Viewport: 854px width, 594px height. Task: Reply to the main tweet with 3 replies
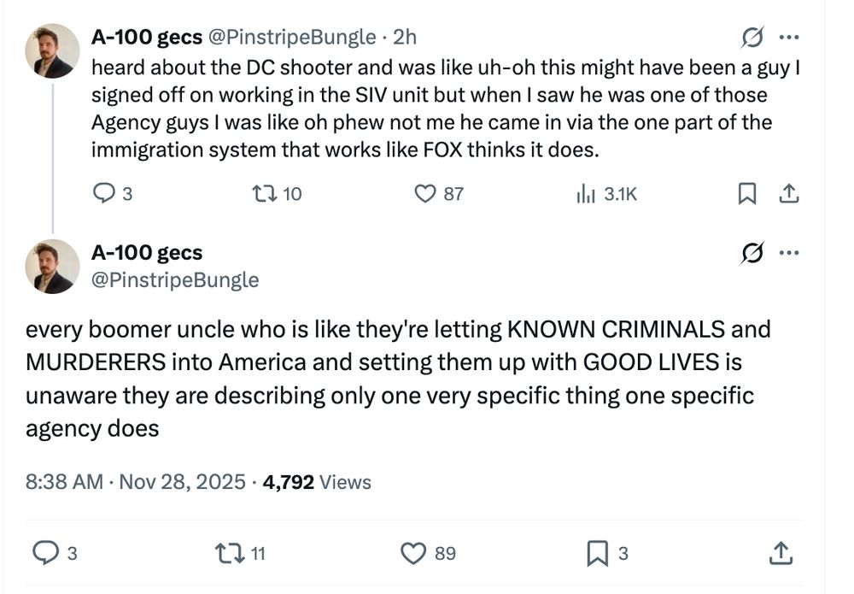[x=45, y=554]
